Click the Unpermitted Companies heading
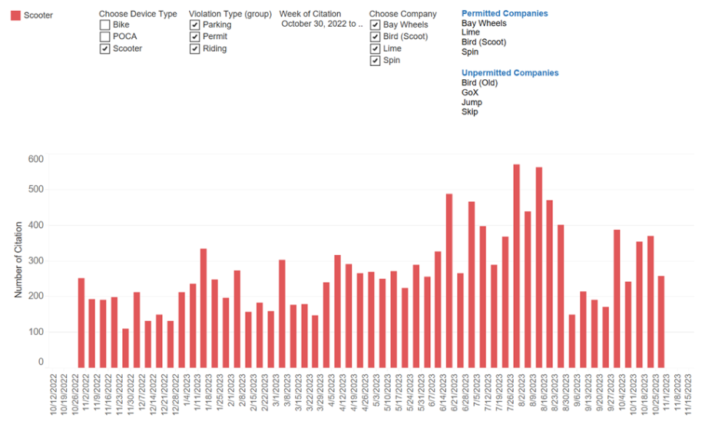Viewport: 702px width, 428px height. click(x=510, y=73)
